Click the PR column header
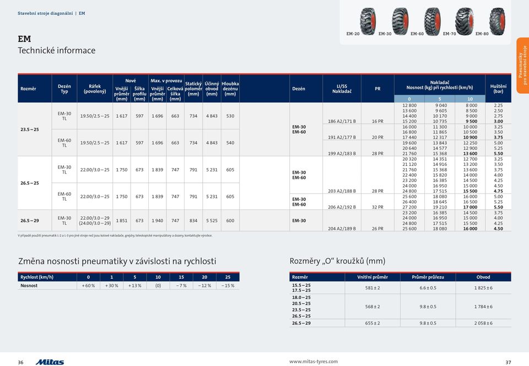This screenshot has height=366, width=529. (x=377, y=89)
